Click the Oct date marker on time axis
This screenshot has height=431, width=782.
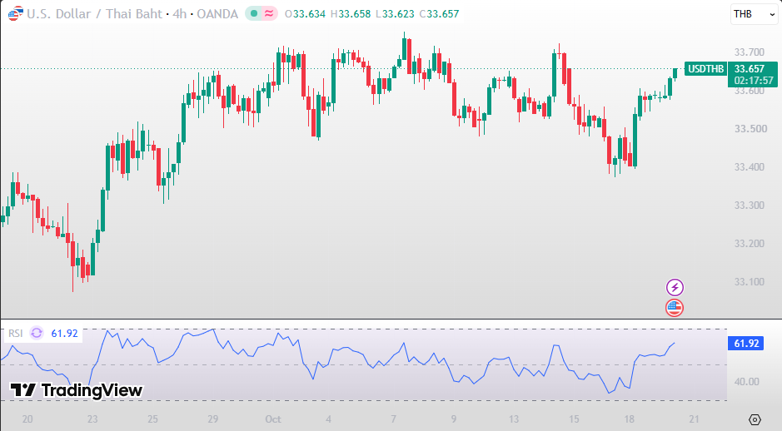pyautogui.click(x=273, y=419)
